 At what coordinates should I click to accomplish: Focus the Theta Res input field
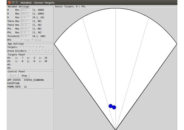point(26,25)
